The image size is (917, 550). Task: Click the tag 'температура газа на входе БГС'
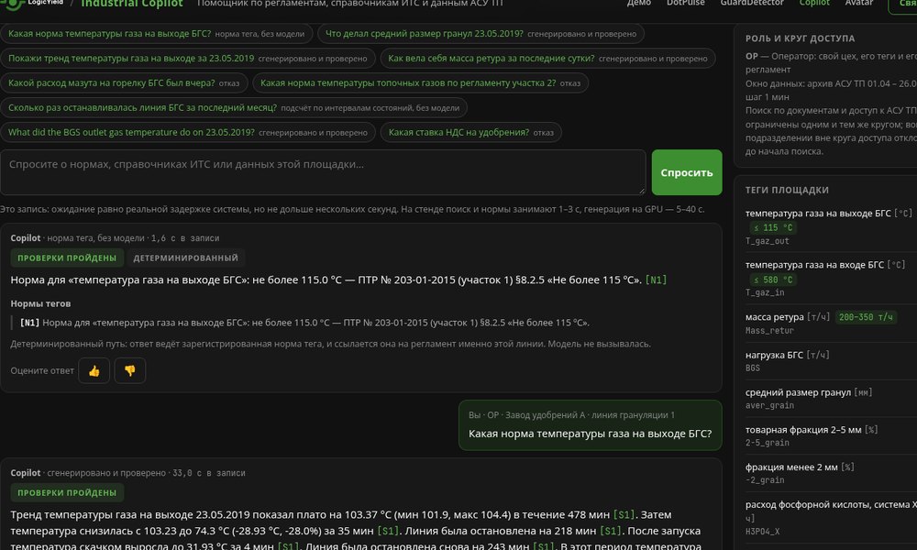pos(814,265)
